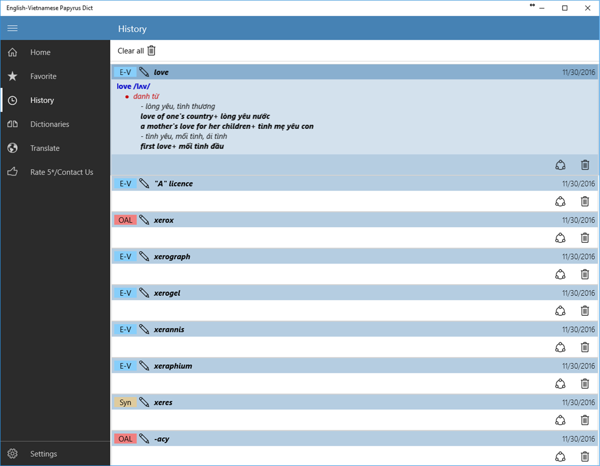Delete the love history entry
The height and width of the screenshot is (466, 600).
(584, 165)
